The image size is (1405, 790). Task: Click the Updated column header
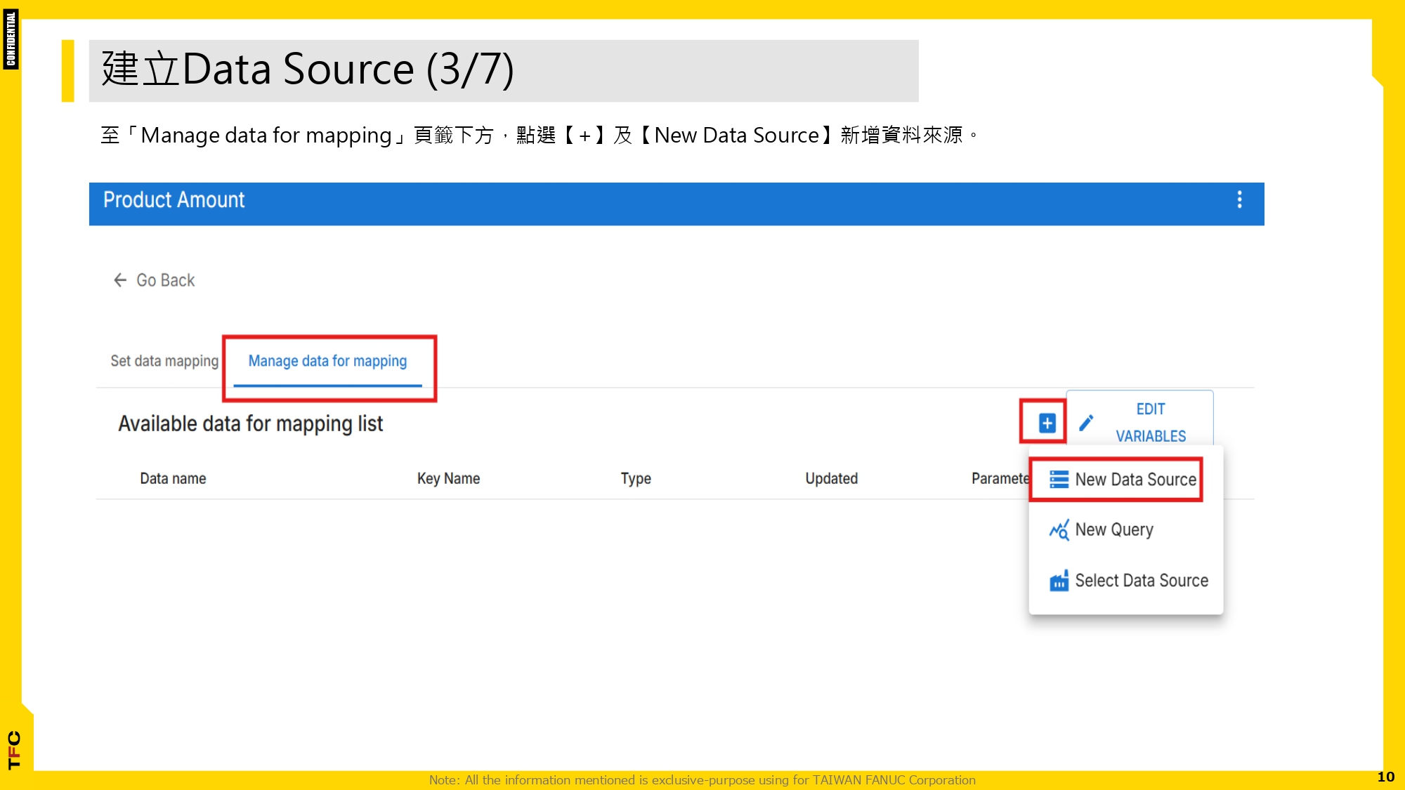(830, 478)
